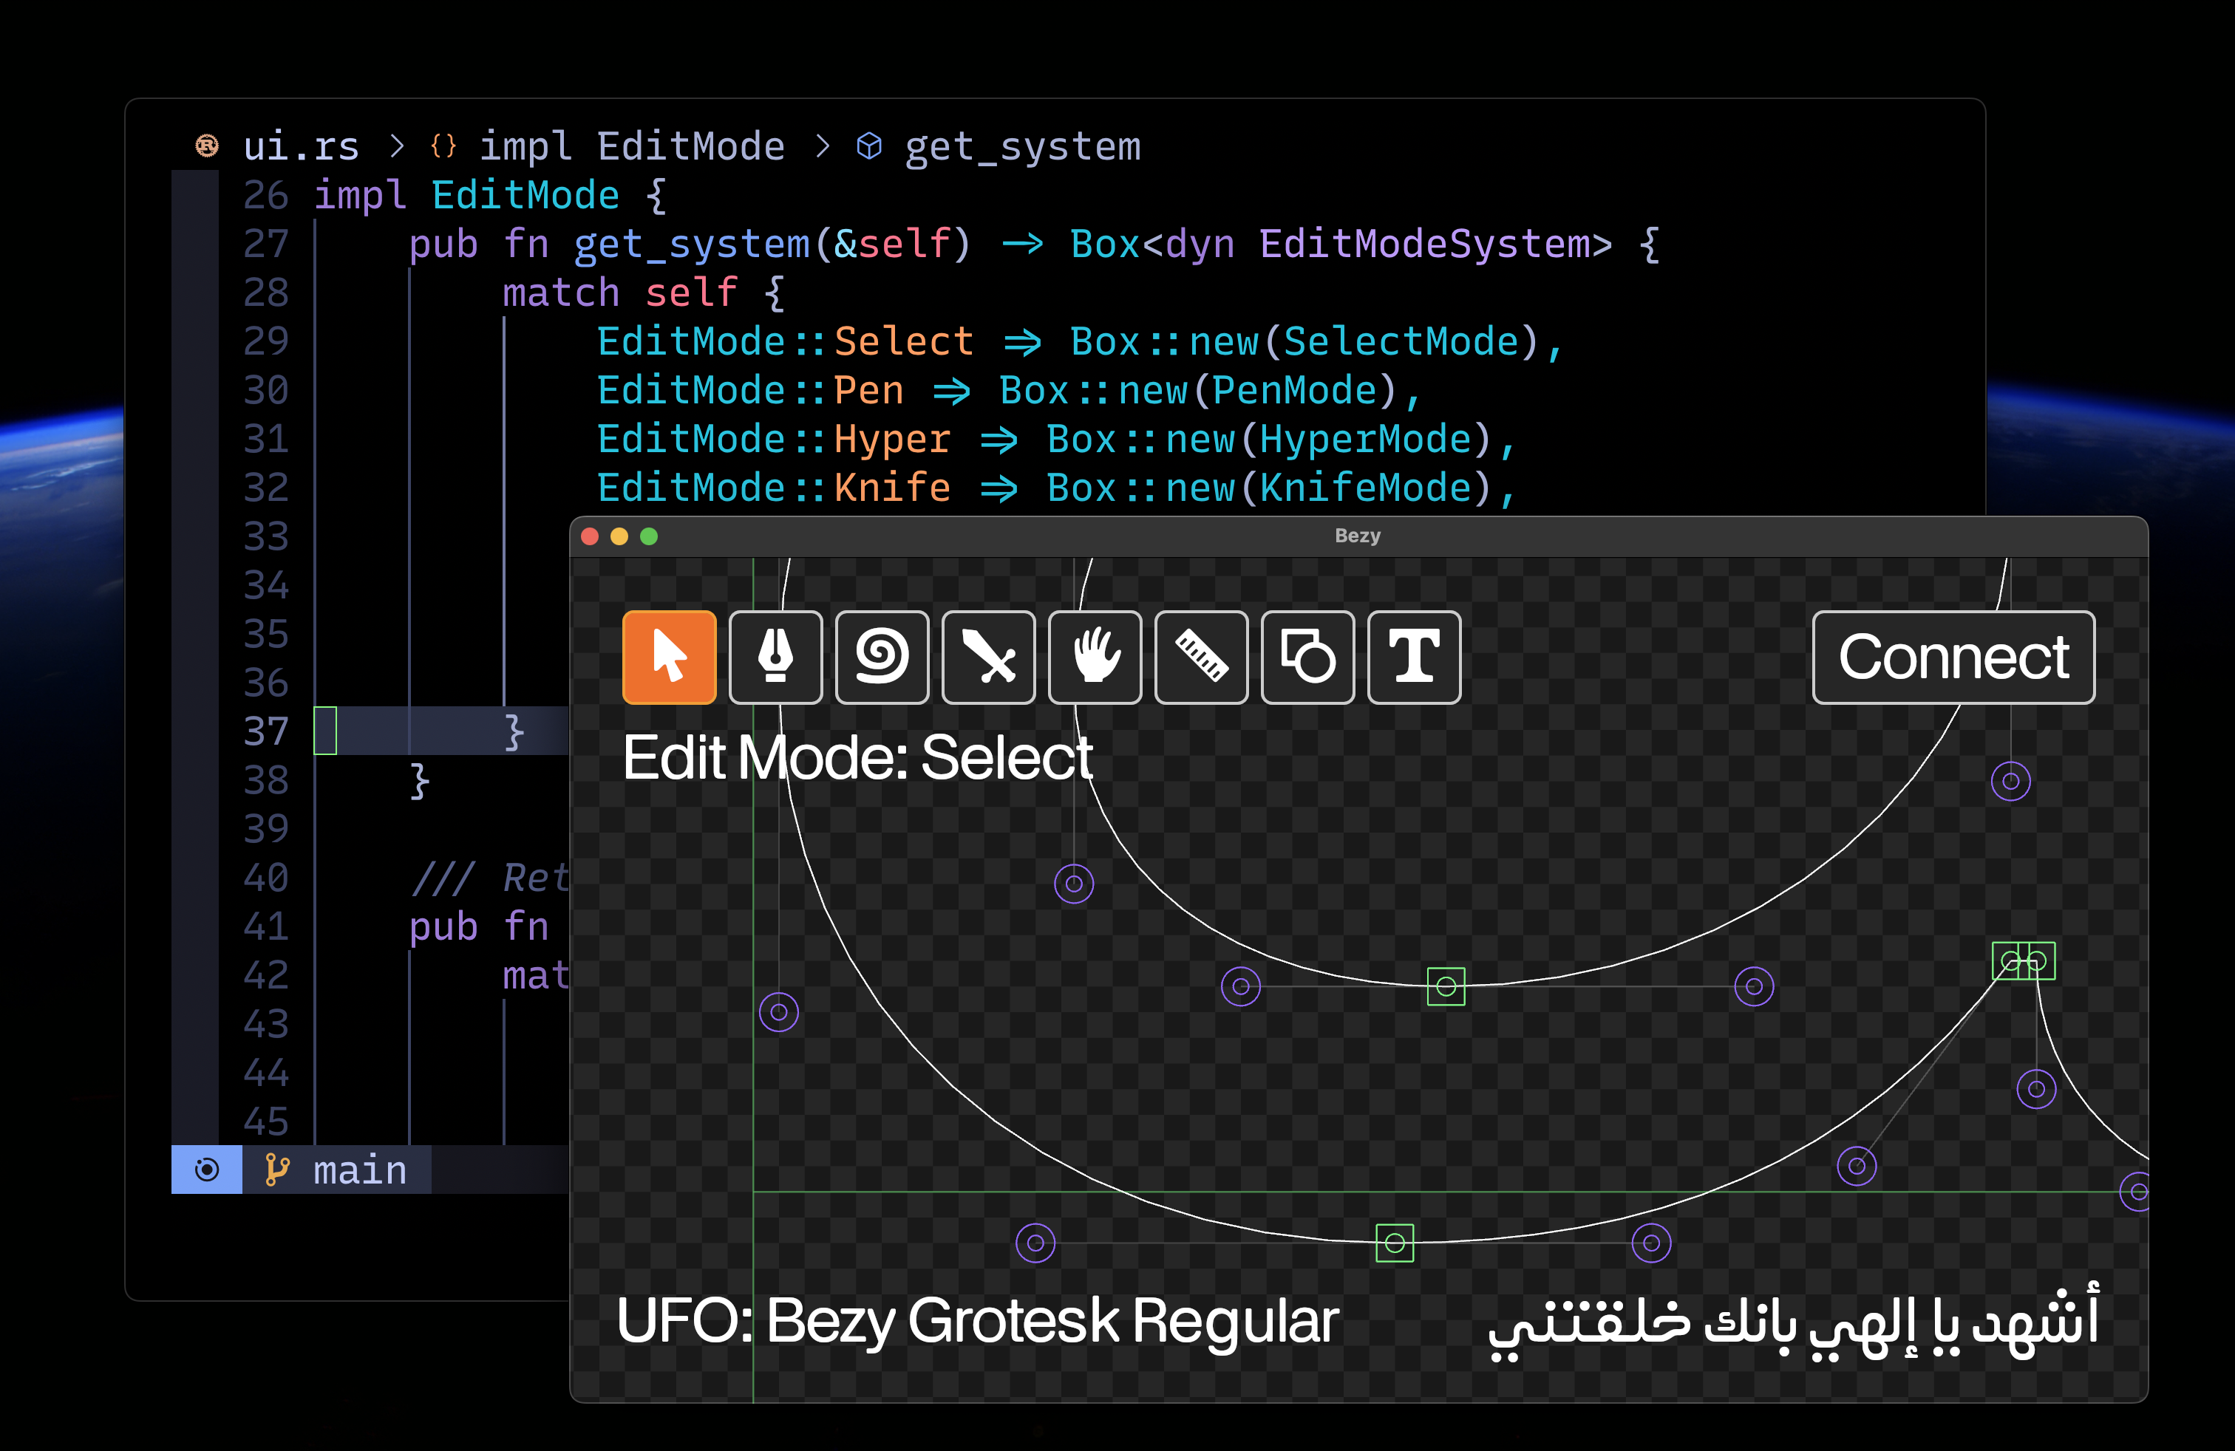Open ui.rs breadcrumb in editor
Image resolution: width=2235 pixels, height=1451 pixels.
point(301,147)
